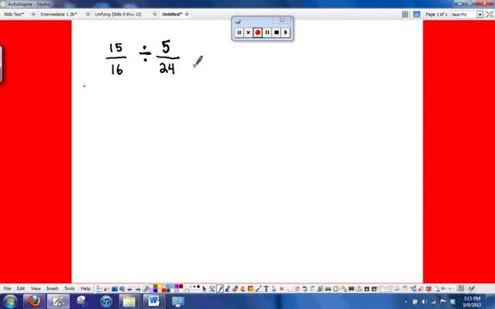This screenshot has height=309, width=495.
Task: Open the Clock tool icon
Action: pyautogui.click(x=336, y=288)
